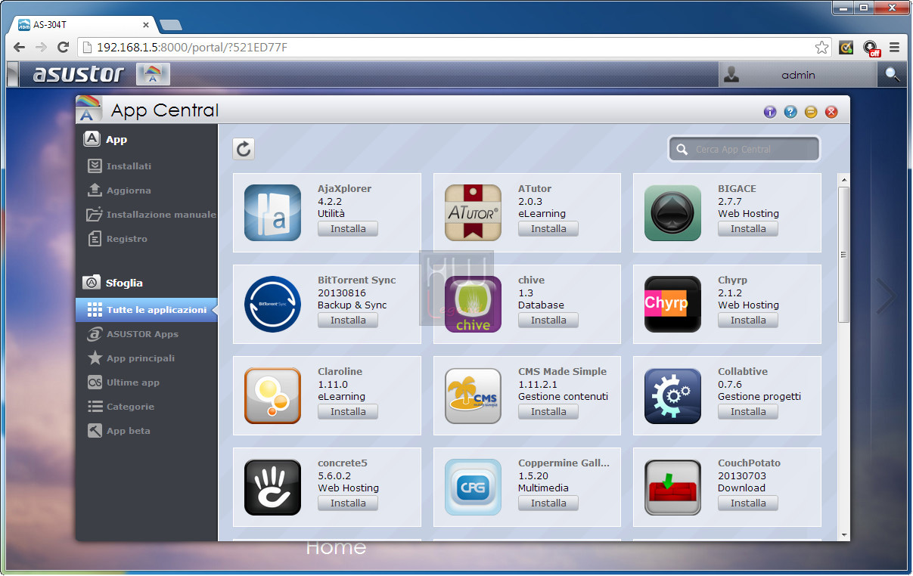Install BitTorrent Sync

(348, 320)
